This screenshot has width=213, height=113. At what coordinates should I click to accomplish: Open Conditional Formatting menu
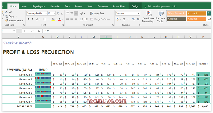(149, 17)
